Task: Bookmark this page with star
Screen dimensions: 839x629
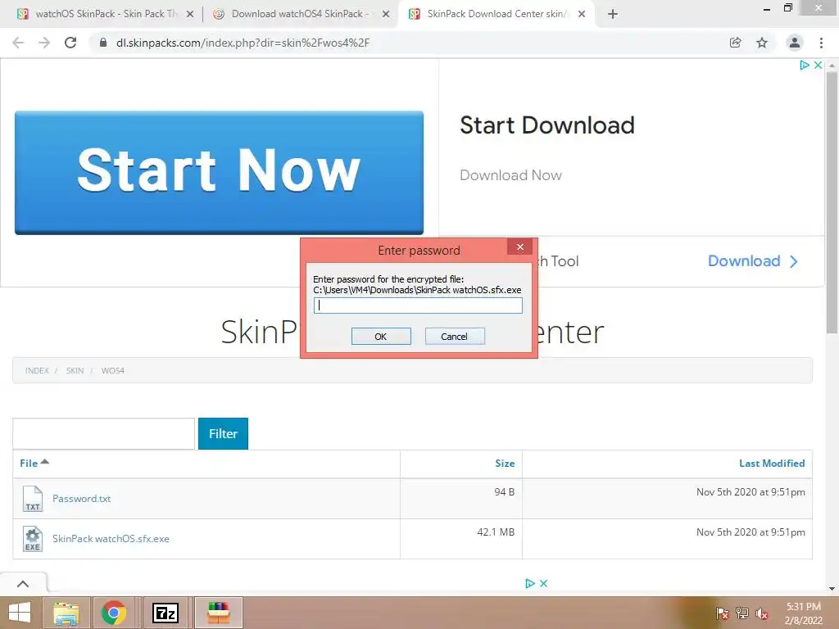Action: click(762, 43)
